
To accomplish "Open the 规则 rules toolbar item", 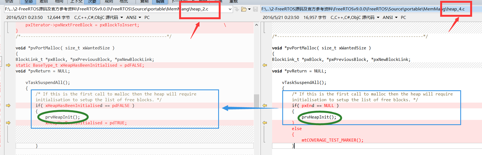I will tap(109, 1).
